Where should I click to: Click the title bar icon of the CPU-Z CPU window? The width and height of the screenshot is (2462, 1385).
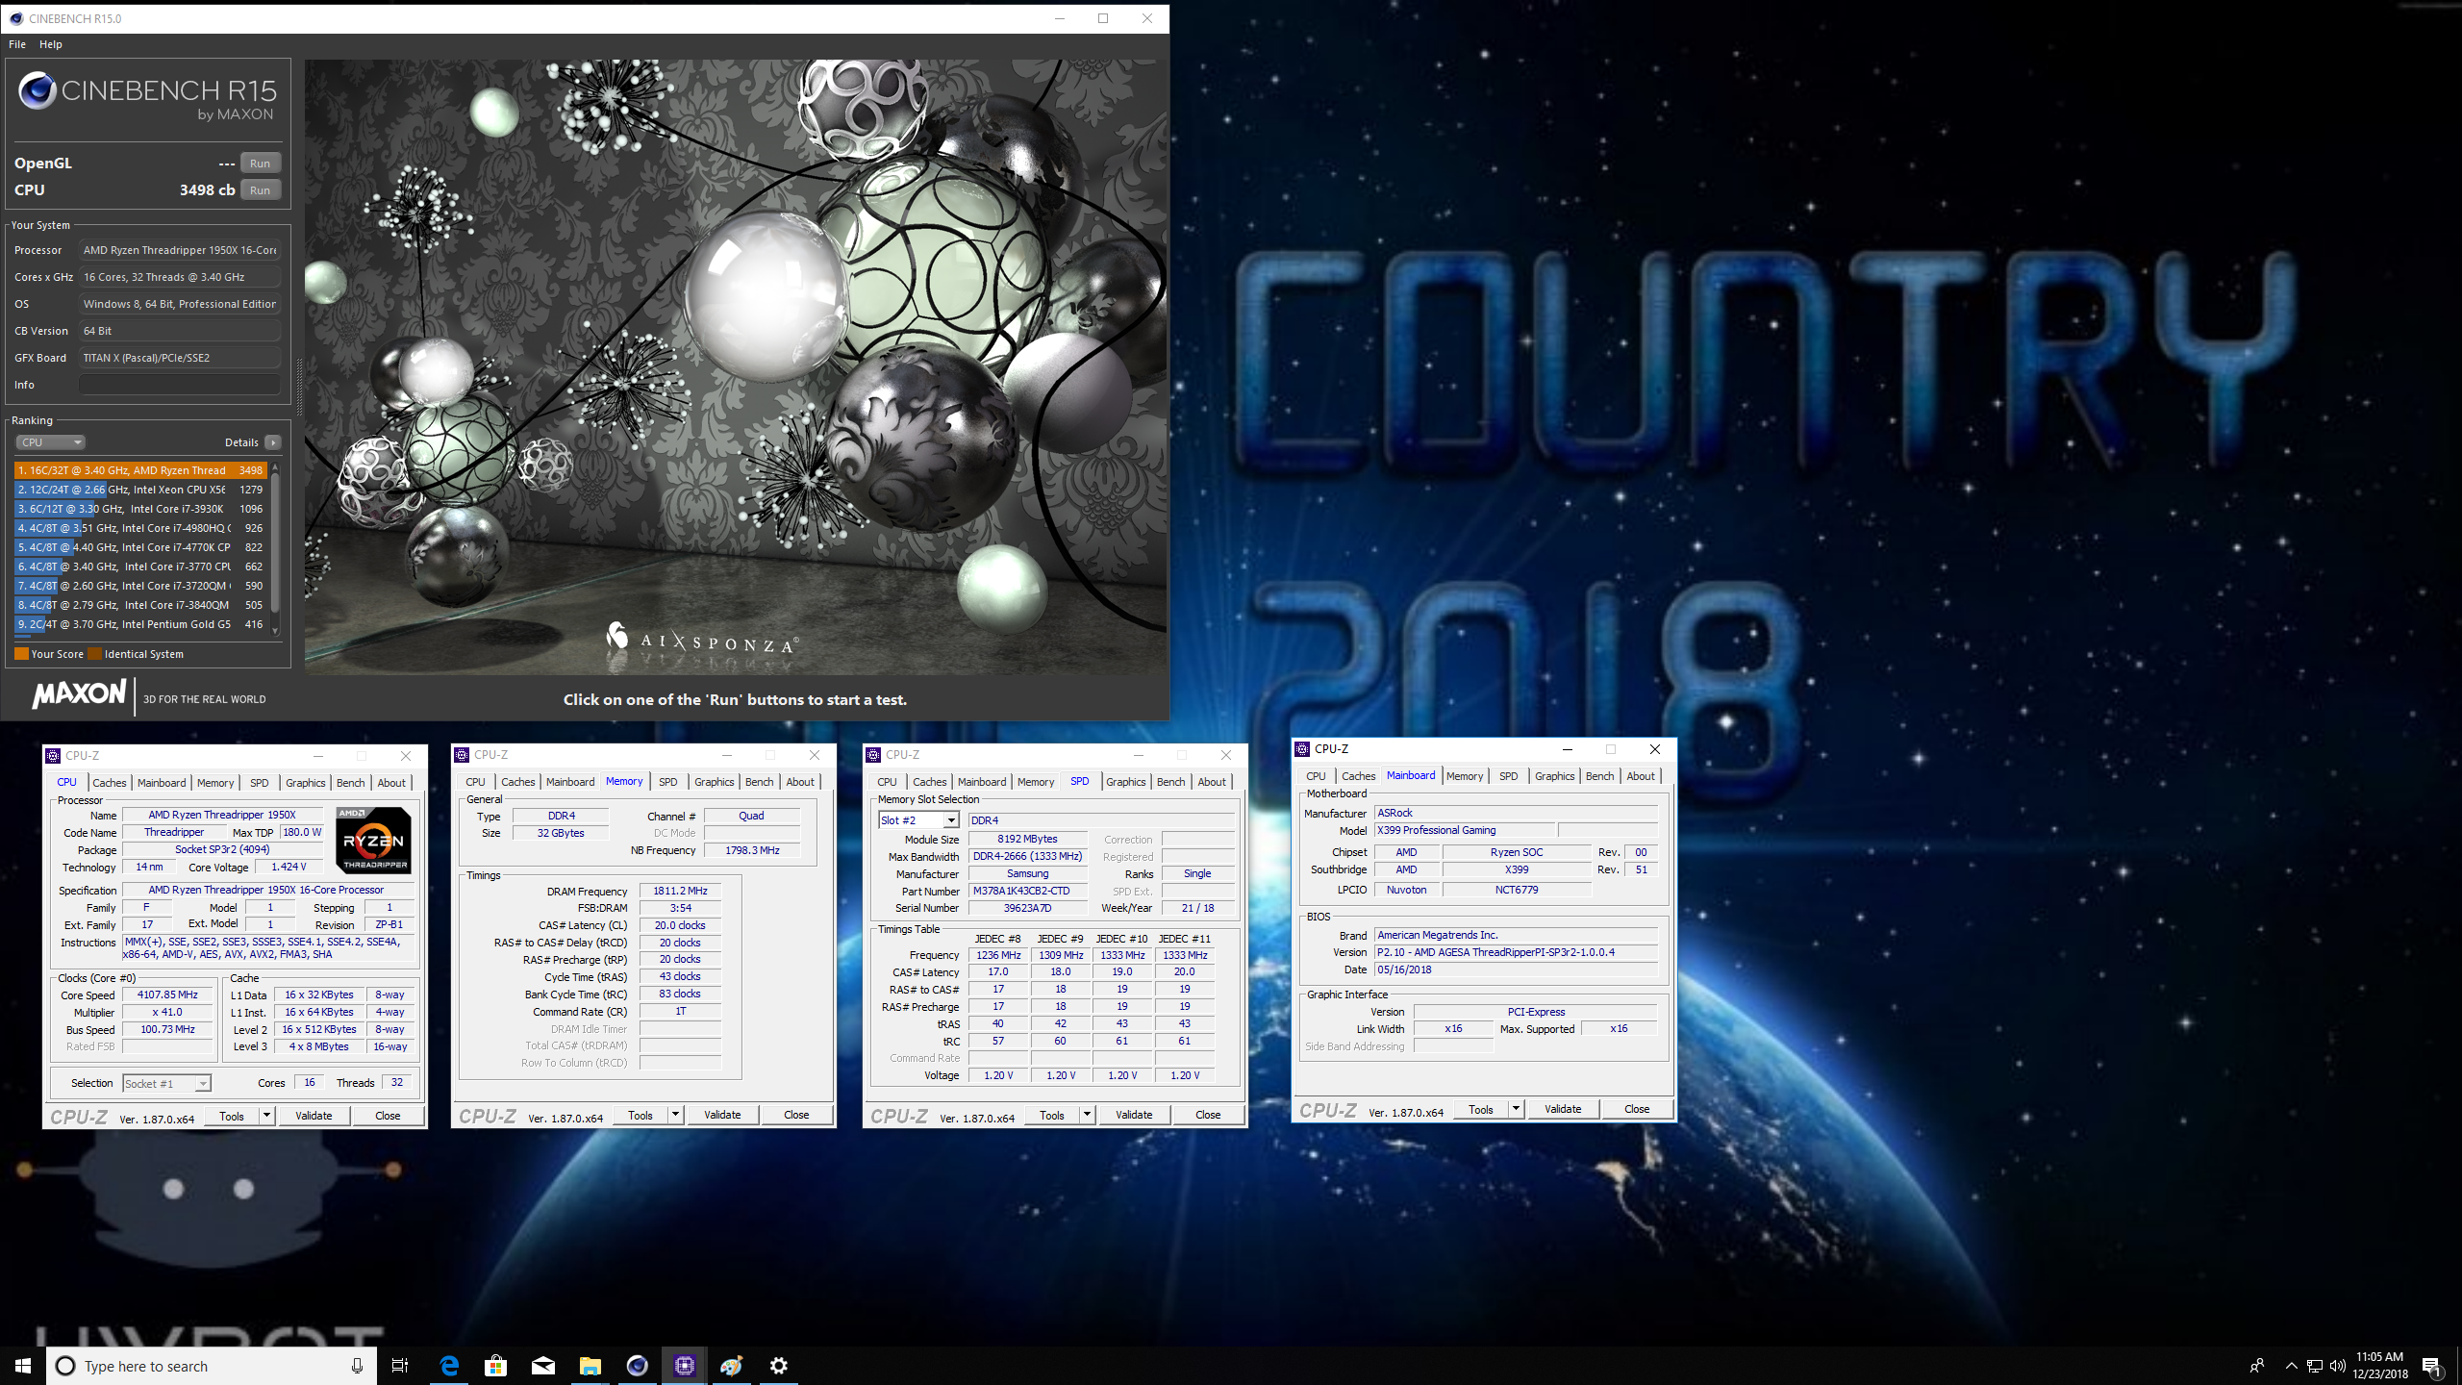pyautogui.click(x=54, y=756)
